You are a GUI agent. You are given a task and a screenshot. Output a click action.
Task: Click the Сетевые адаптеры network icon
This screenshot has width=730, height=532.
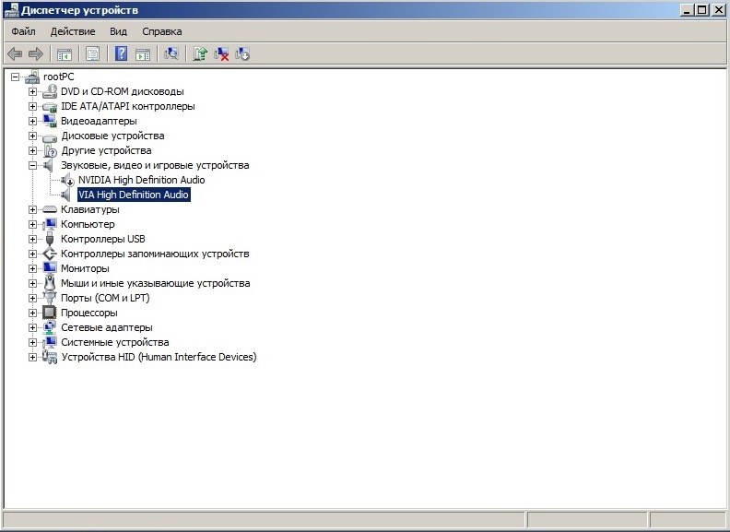[x=50, y=327]
